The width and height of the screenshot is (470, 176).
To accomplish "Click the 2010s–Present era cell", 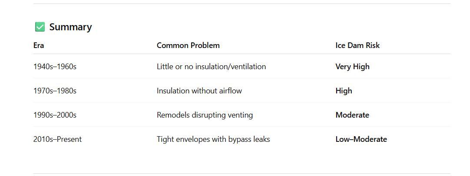I will tap(57, 139).
